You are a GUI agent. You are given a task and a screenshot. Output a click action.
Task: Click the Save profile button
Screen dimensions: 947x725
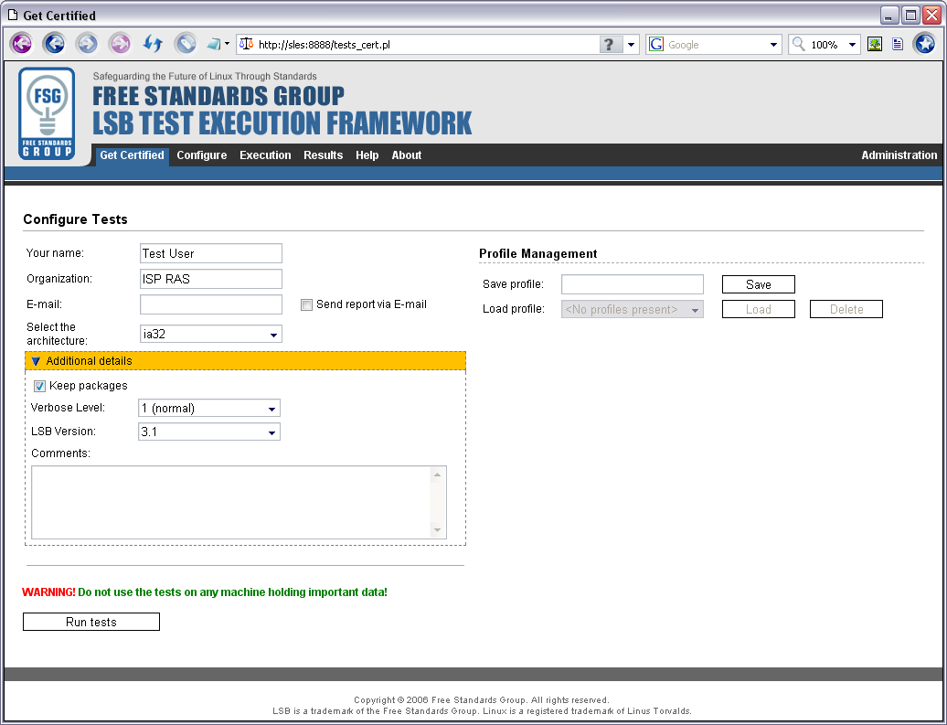(x=759, y=284)
